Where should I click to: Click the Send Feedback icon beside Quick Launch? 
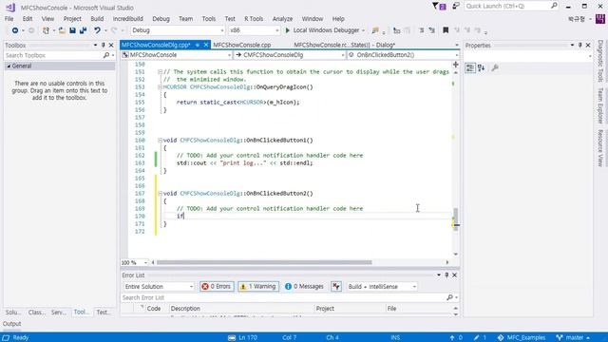click(x=456, y=7)
